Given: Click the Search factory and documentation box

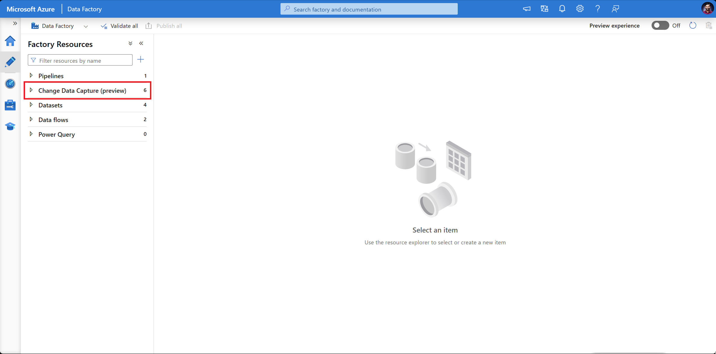Looking at the screenshot, I should [x=369, y=9].
